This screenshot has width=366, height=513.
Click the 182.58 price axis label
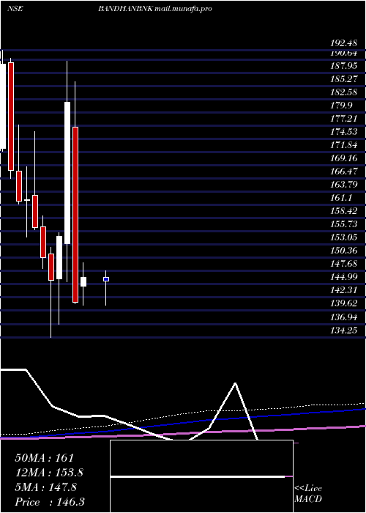tap(343, 92)
